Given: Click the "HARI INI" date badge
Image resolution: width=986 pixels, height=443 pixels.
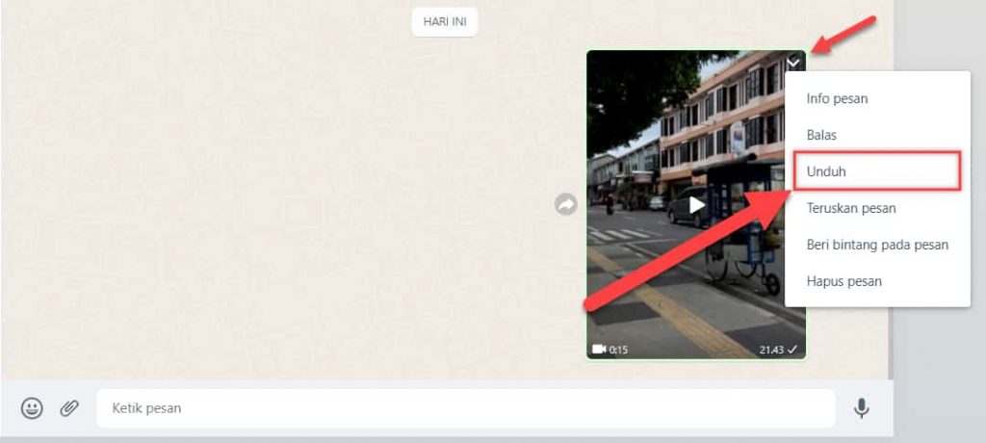Looking at the screenshot, I should tap(444, 21).
